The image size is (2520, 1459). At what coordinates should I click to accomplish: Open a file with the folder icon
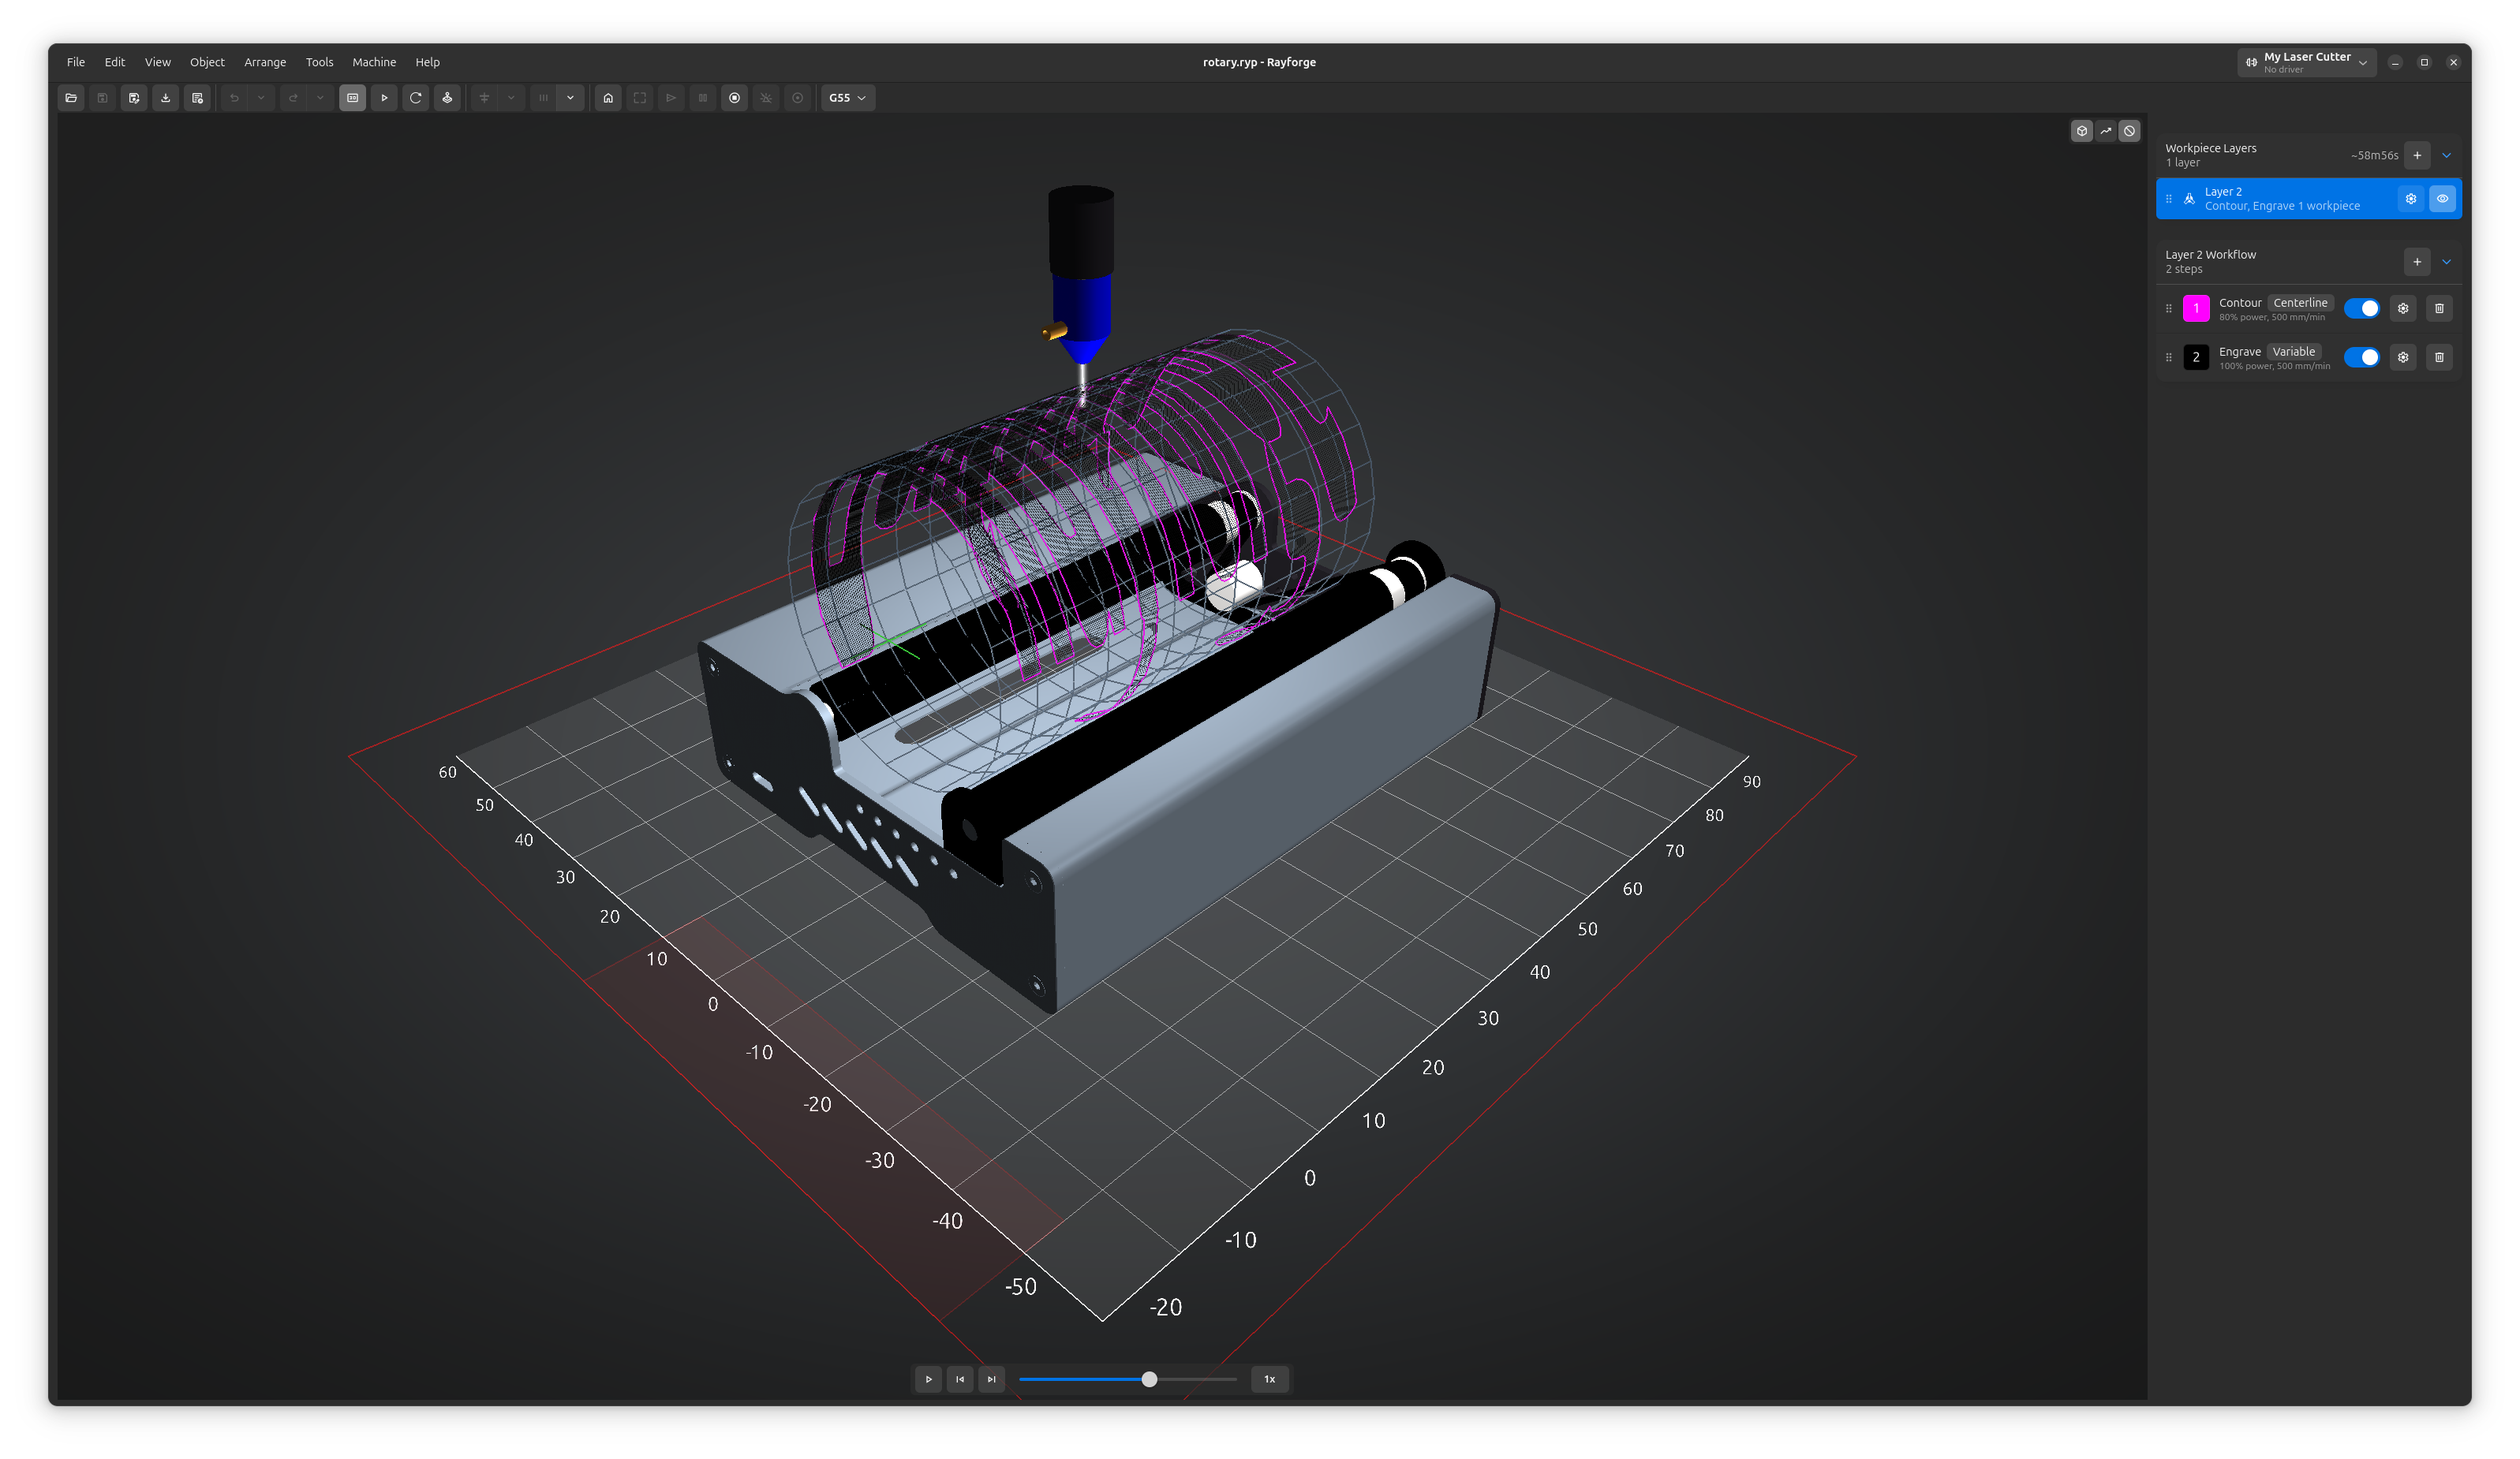tap(71, 98)
